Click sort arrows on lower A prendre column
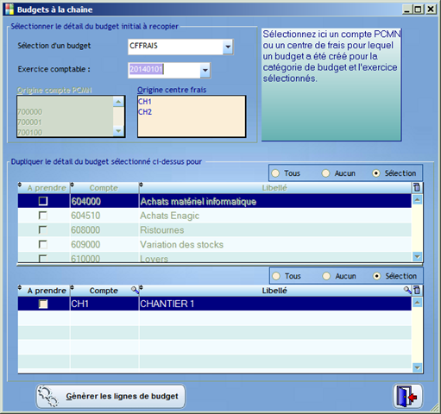The image size is (441, 414). click(x=20, y=287)
